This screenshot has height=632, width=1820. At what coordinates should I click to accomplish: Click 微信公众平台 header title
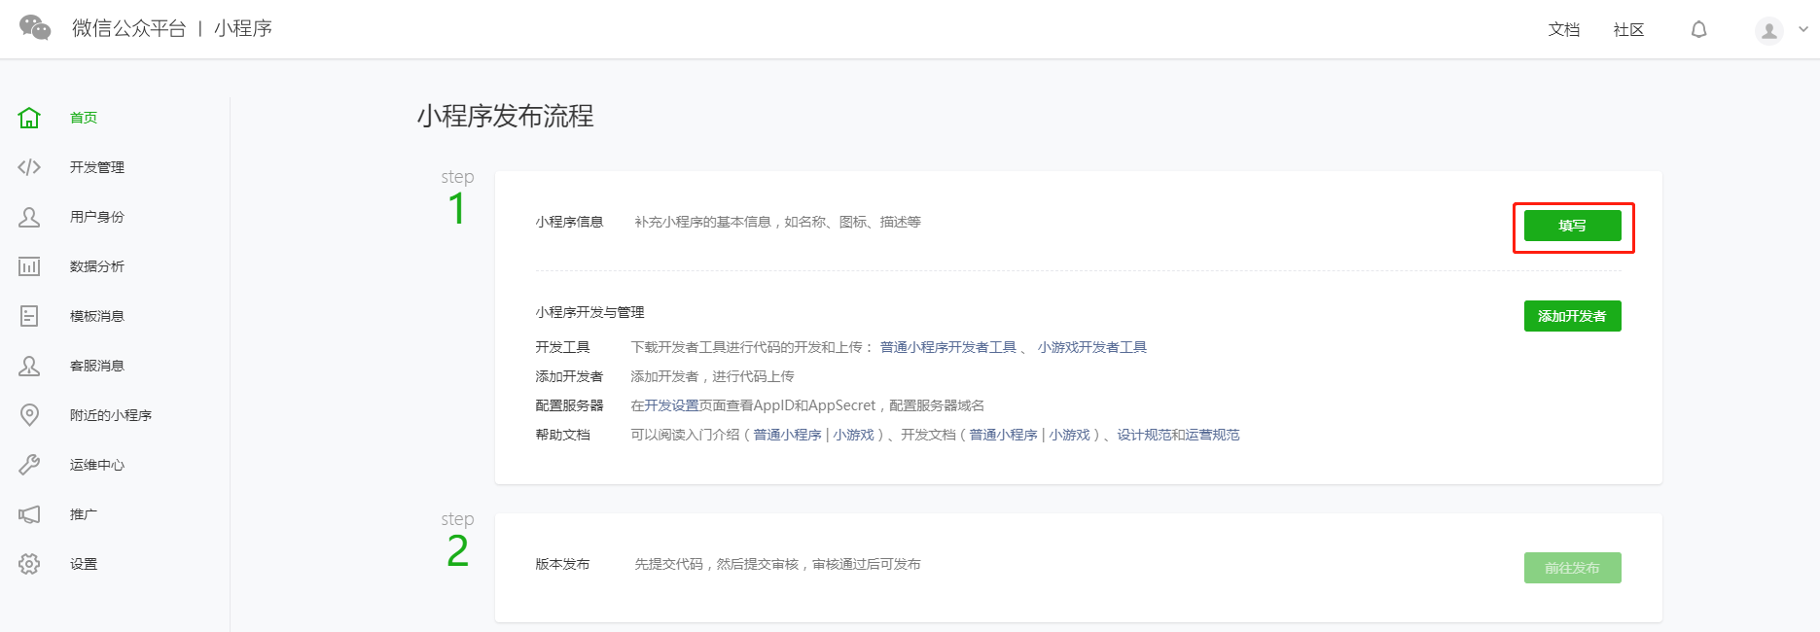(x=128, y=28)
